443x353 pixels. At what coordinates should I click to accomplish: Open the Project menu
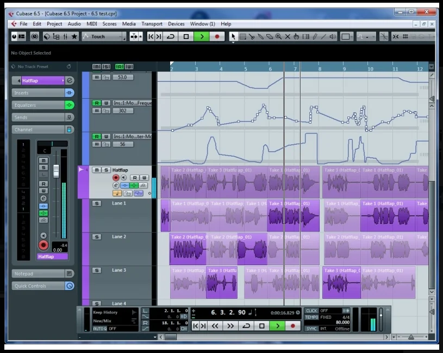54,24
